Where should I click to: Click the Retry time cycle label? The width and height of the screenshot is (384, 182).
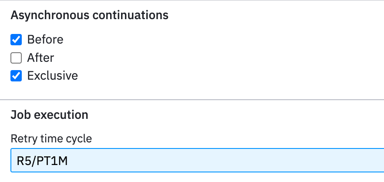click(51, 138)
